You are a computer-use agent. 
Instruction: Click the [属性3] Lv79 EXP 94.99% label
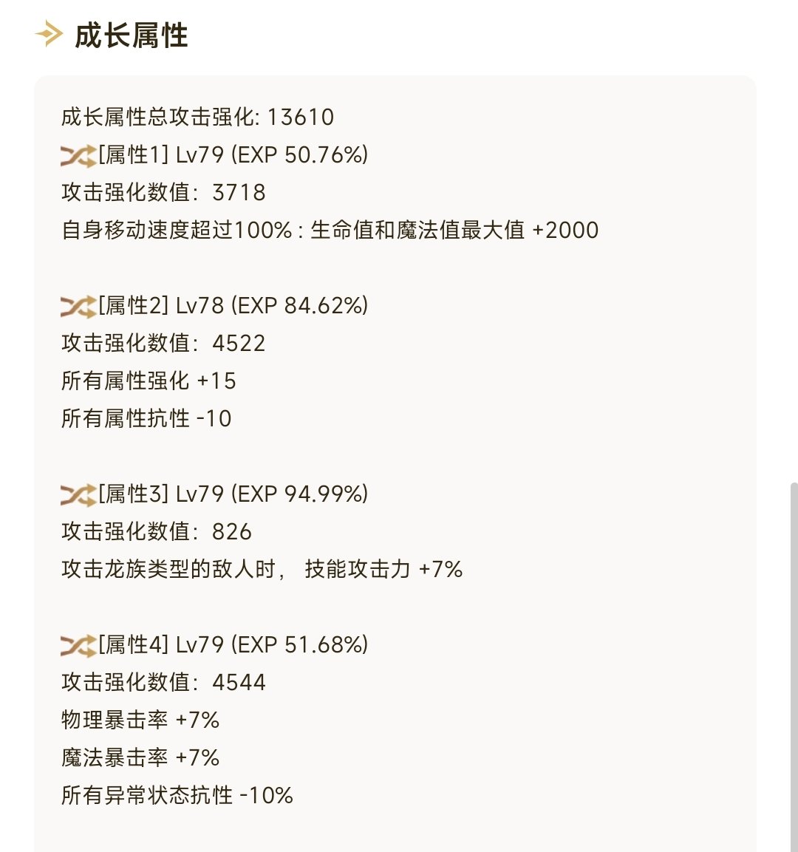233,494
